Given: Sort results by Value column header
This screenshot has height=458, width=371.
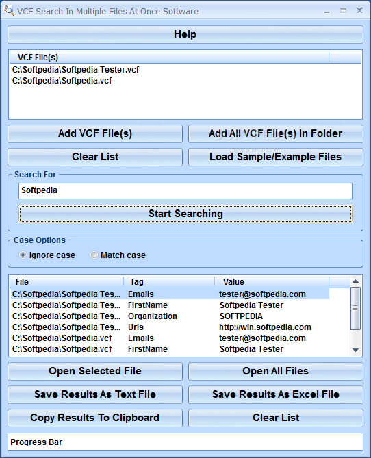Looking at the screenshot, I should click(272, 282).
